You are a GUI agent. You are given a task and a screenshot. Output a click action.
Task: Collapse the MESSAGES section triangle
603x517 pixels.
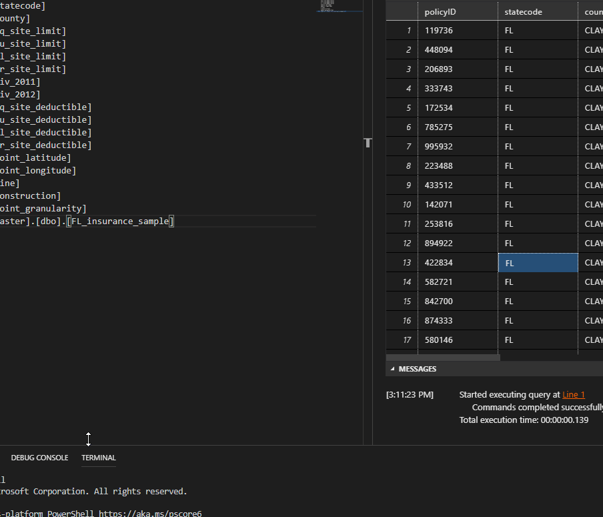pos(392,369)
